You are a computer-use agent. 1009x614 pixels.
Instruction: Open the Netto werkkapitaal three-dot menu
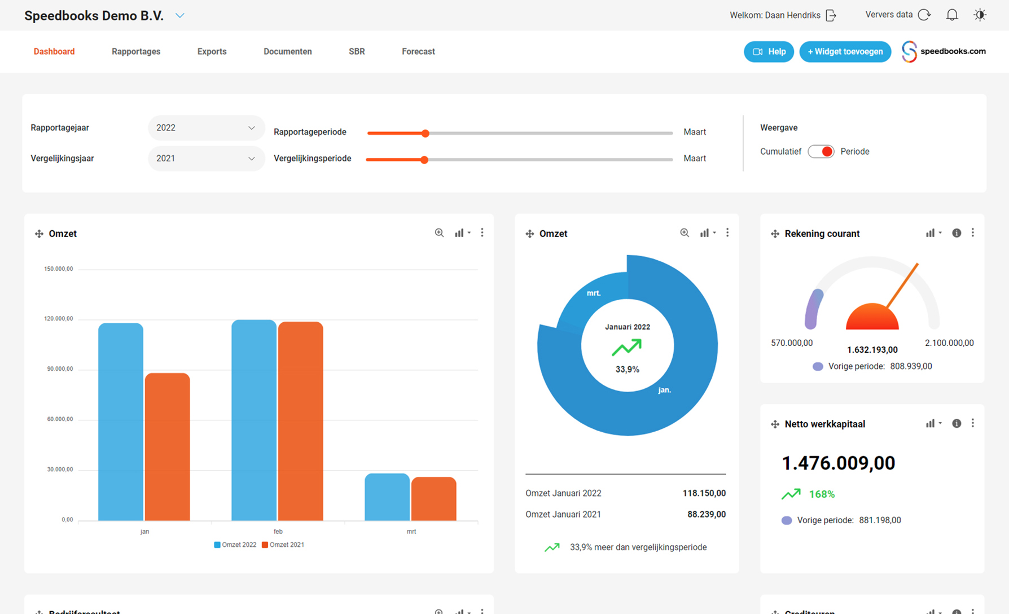click(972, 423)
